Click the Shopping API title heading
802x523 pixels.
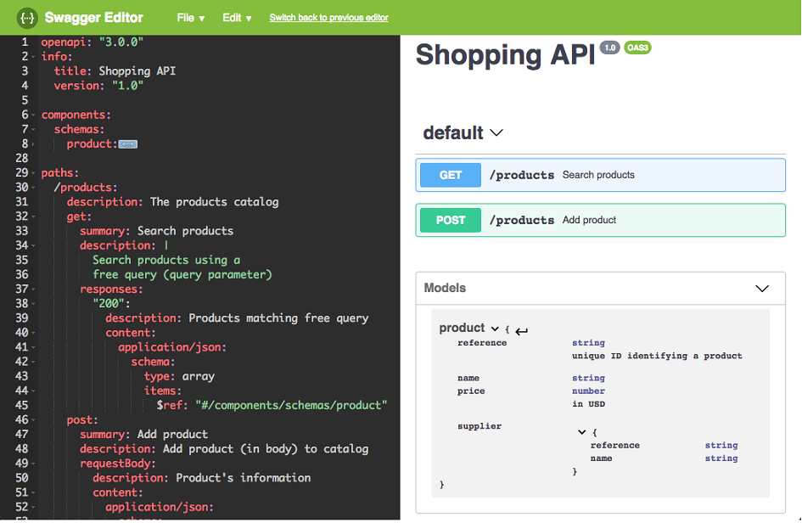click(504, 55)
